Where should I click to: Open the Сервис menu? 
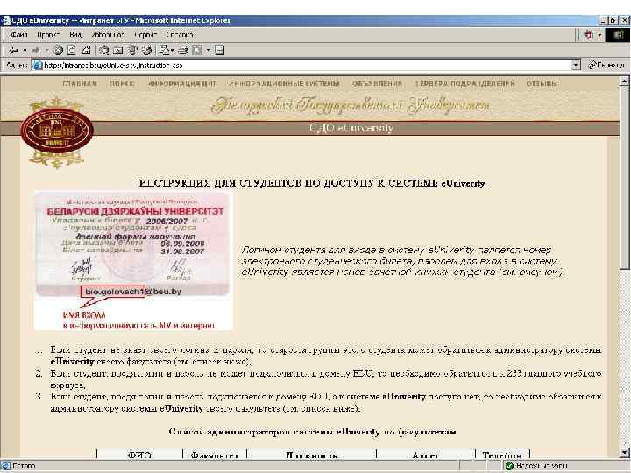click(145, 35)
